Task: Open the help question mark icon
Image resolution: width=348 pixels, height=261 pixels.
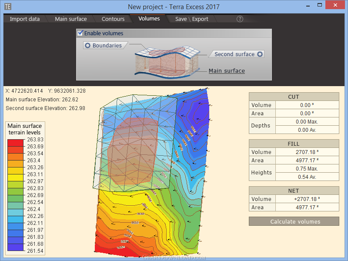Action: tap(240, 19)
